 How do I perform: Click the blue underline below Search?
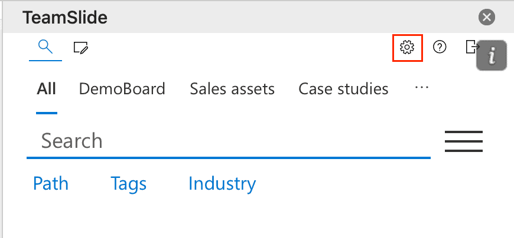pos(229,158)
